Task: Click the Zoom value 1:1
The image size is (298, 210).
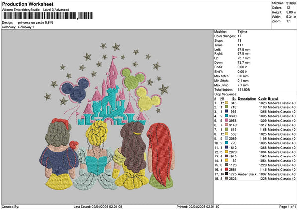Action: [x=288, y=21]
